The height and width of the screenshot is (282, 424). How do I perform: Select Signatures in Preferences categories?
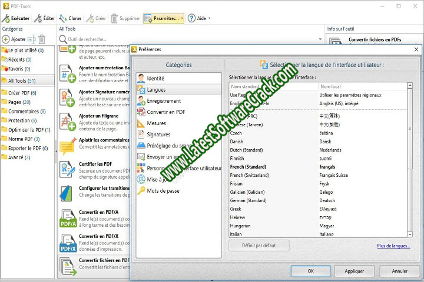178,135
